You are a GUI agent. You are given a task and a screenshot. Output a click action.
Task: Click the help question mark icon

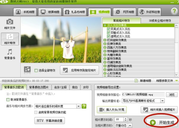point(174,11)
